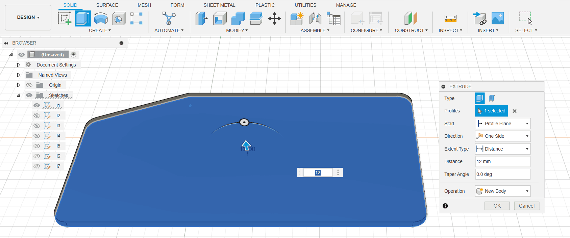Switch to the SURFACE tab

[107, 5]
